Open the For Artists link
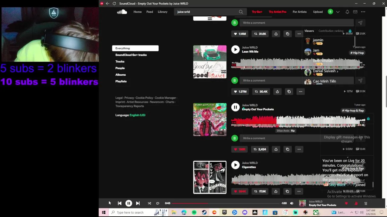 300,12
